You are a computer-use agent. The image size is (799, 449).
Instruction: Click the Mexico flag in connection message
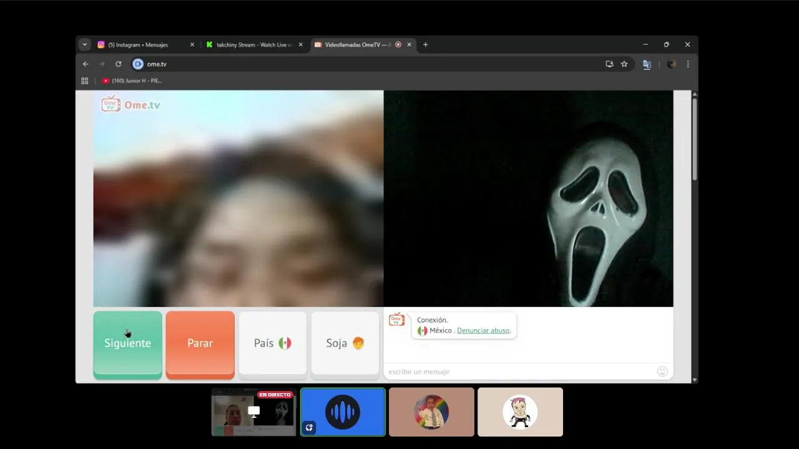click(423, 331)
